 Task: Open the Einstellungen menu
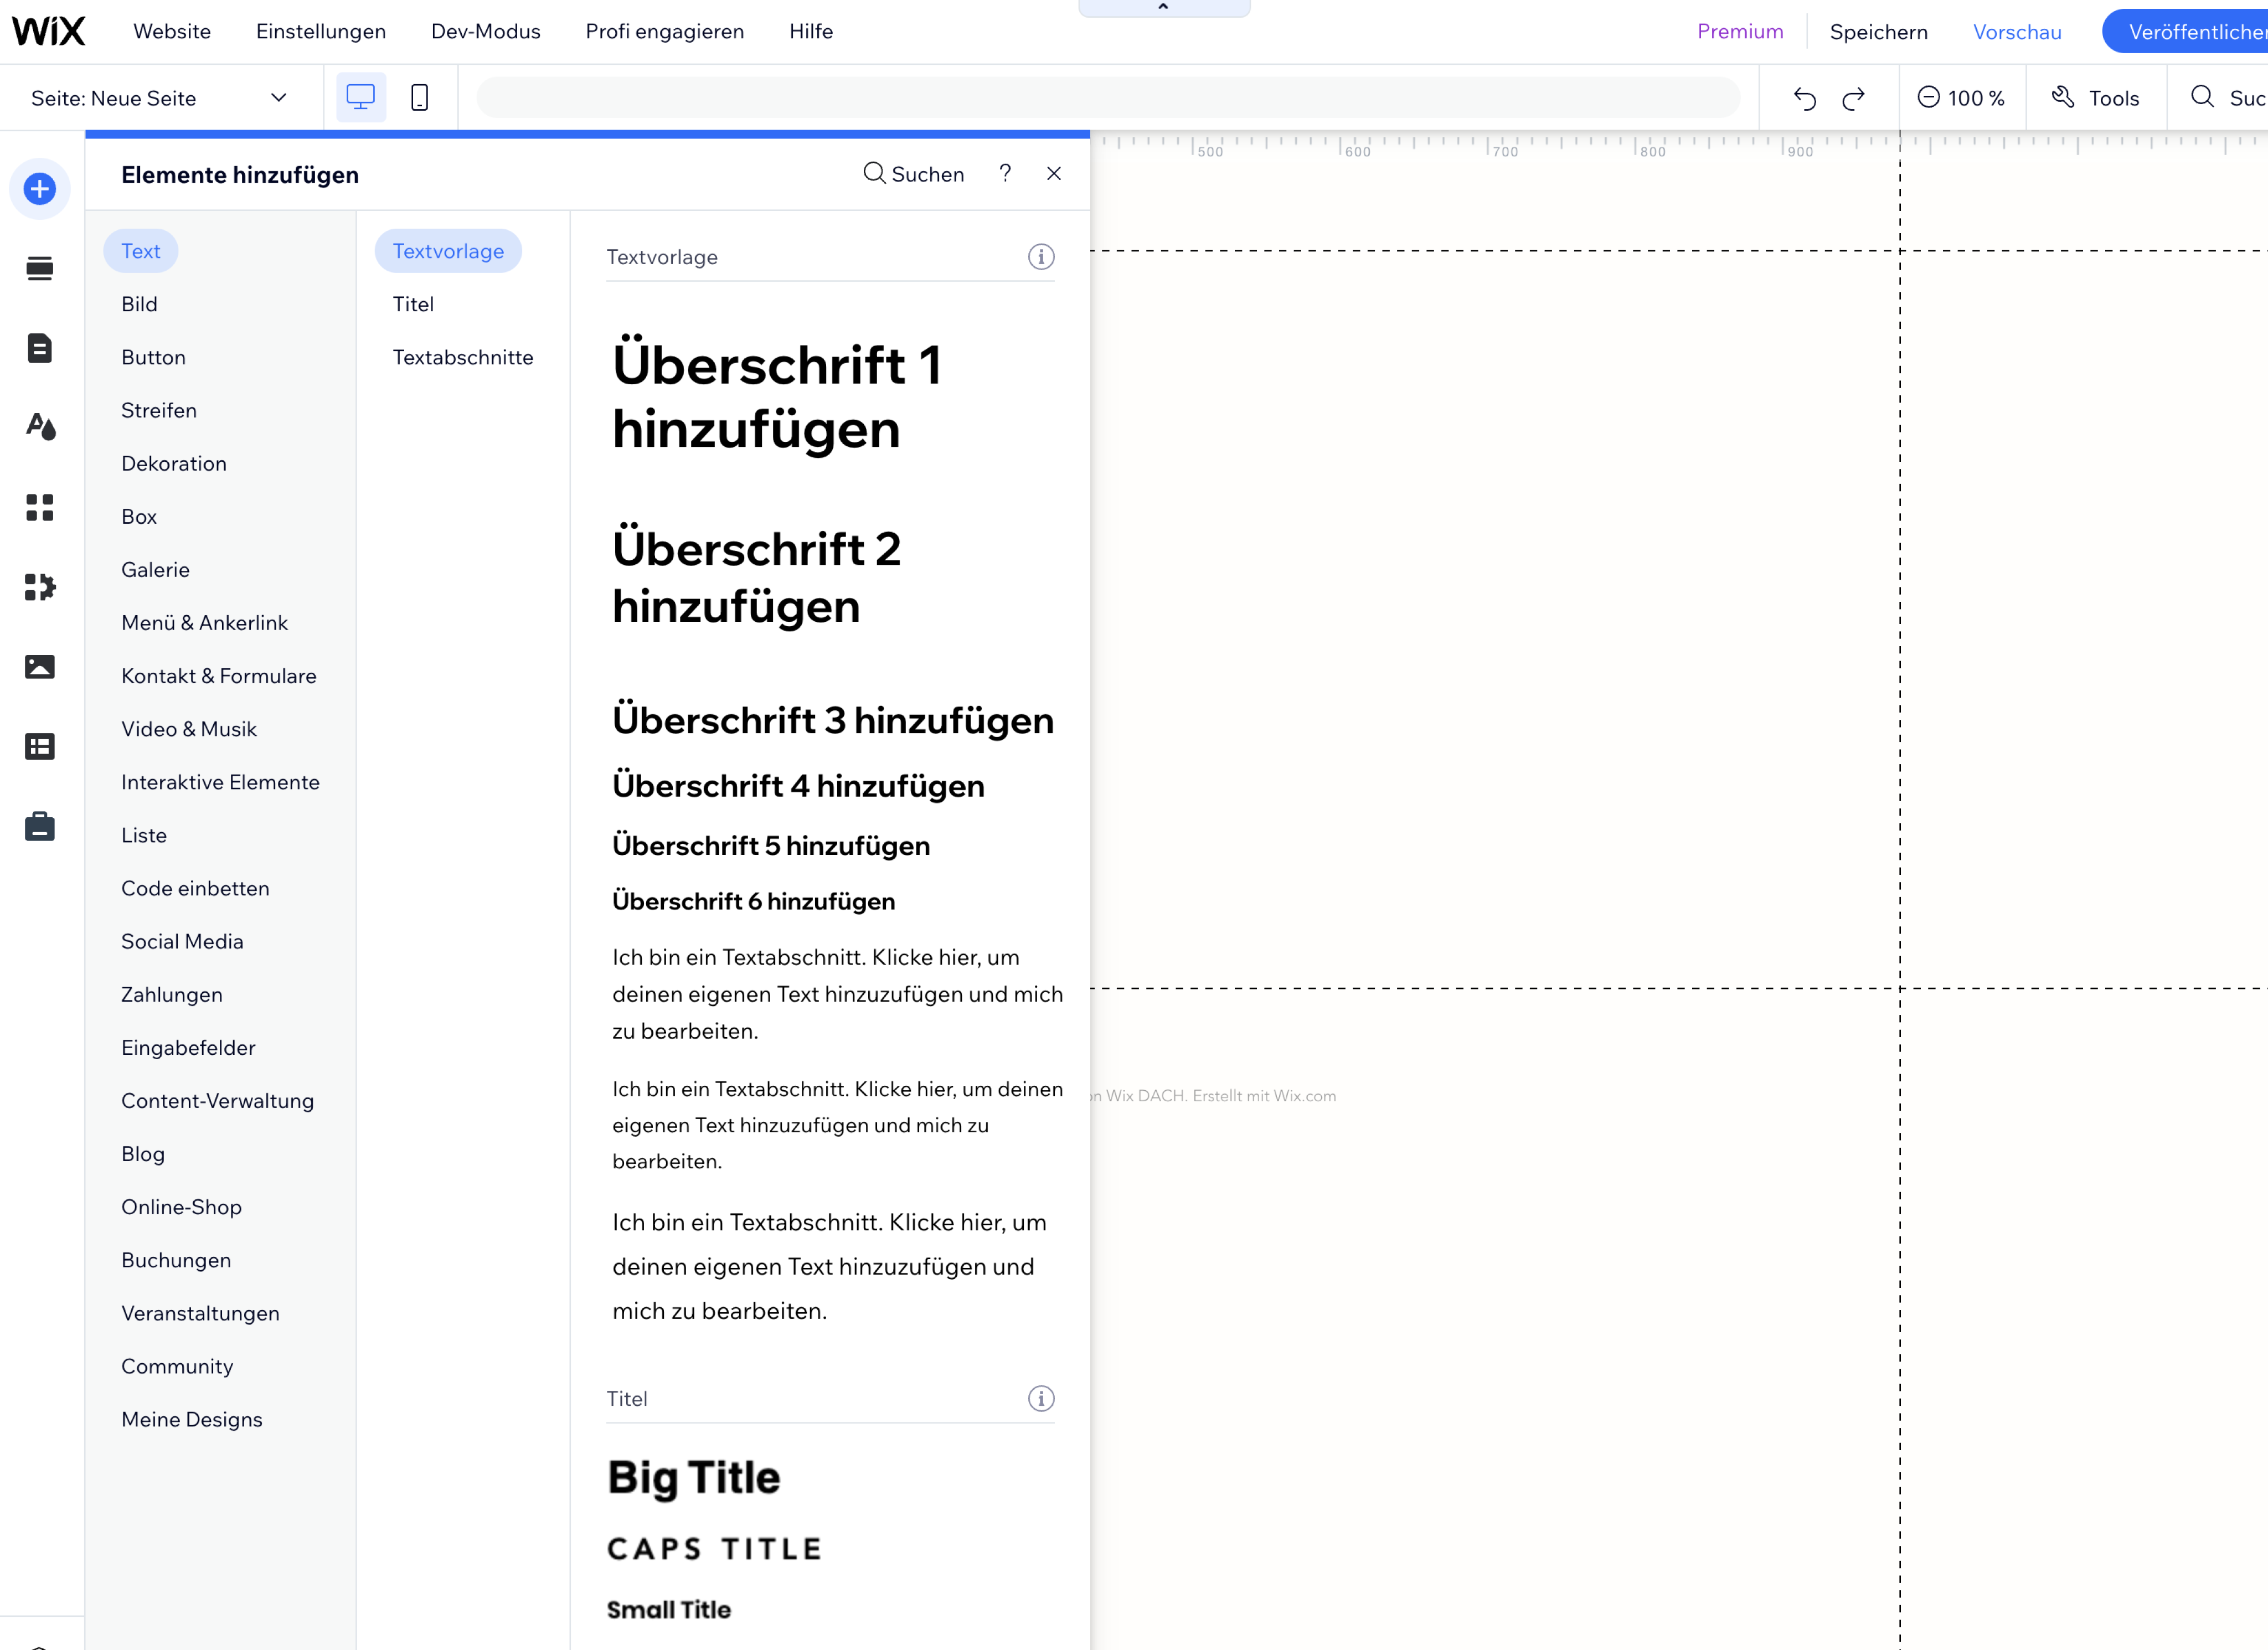321,31
